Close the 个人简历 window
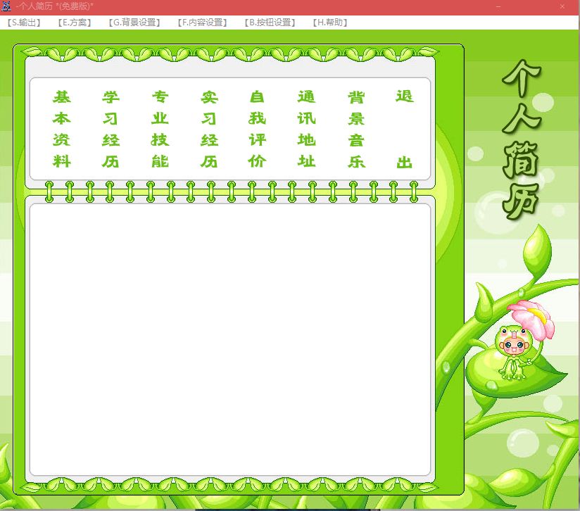580x511 pixels. click(562, 6)
